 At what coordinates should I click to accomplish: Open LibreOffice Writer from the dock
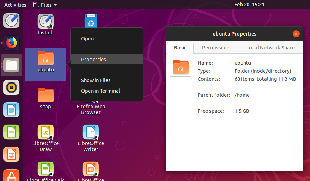point(11,110)
